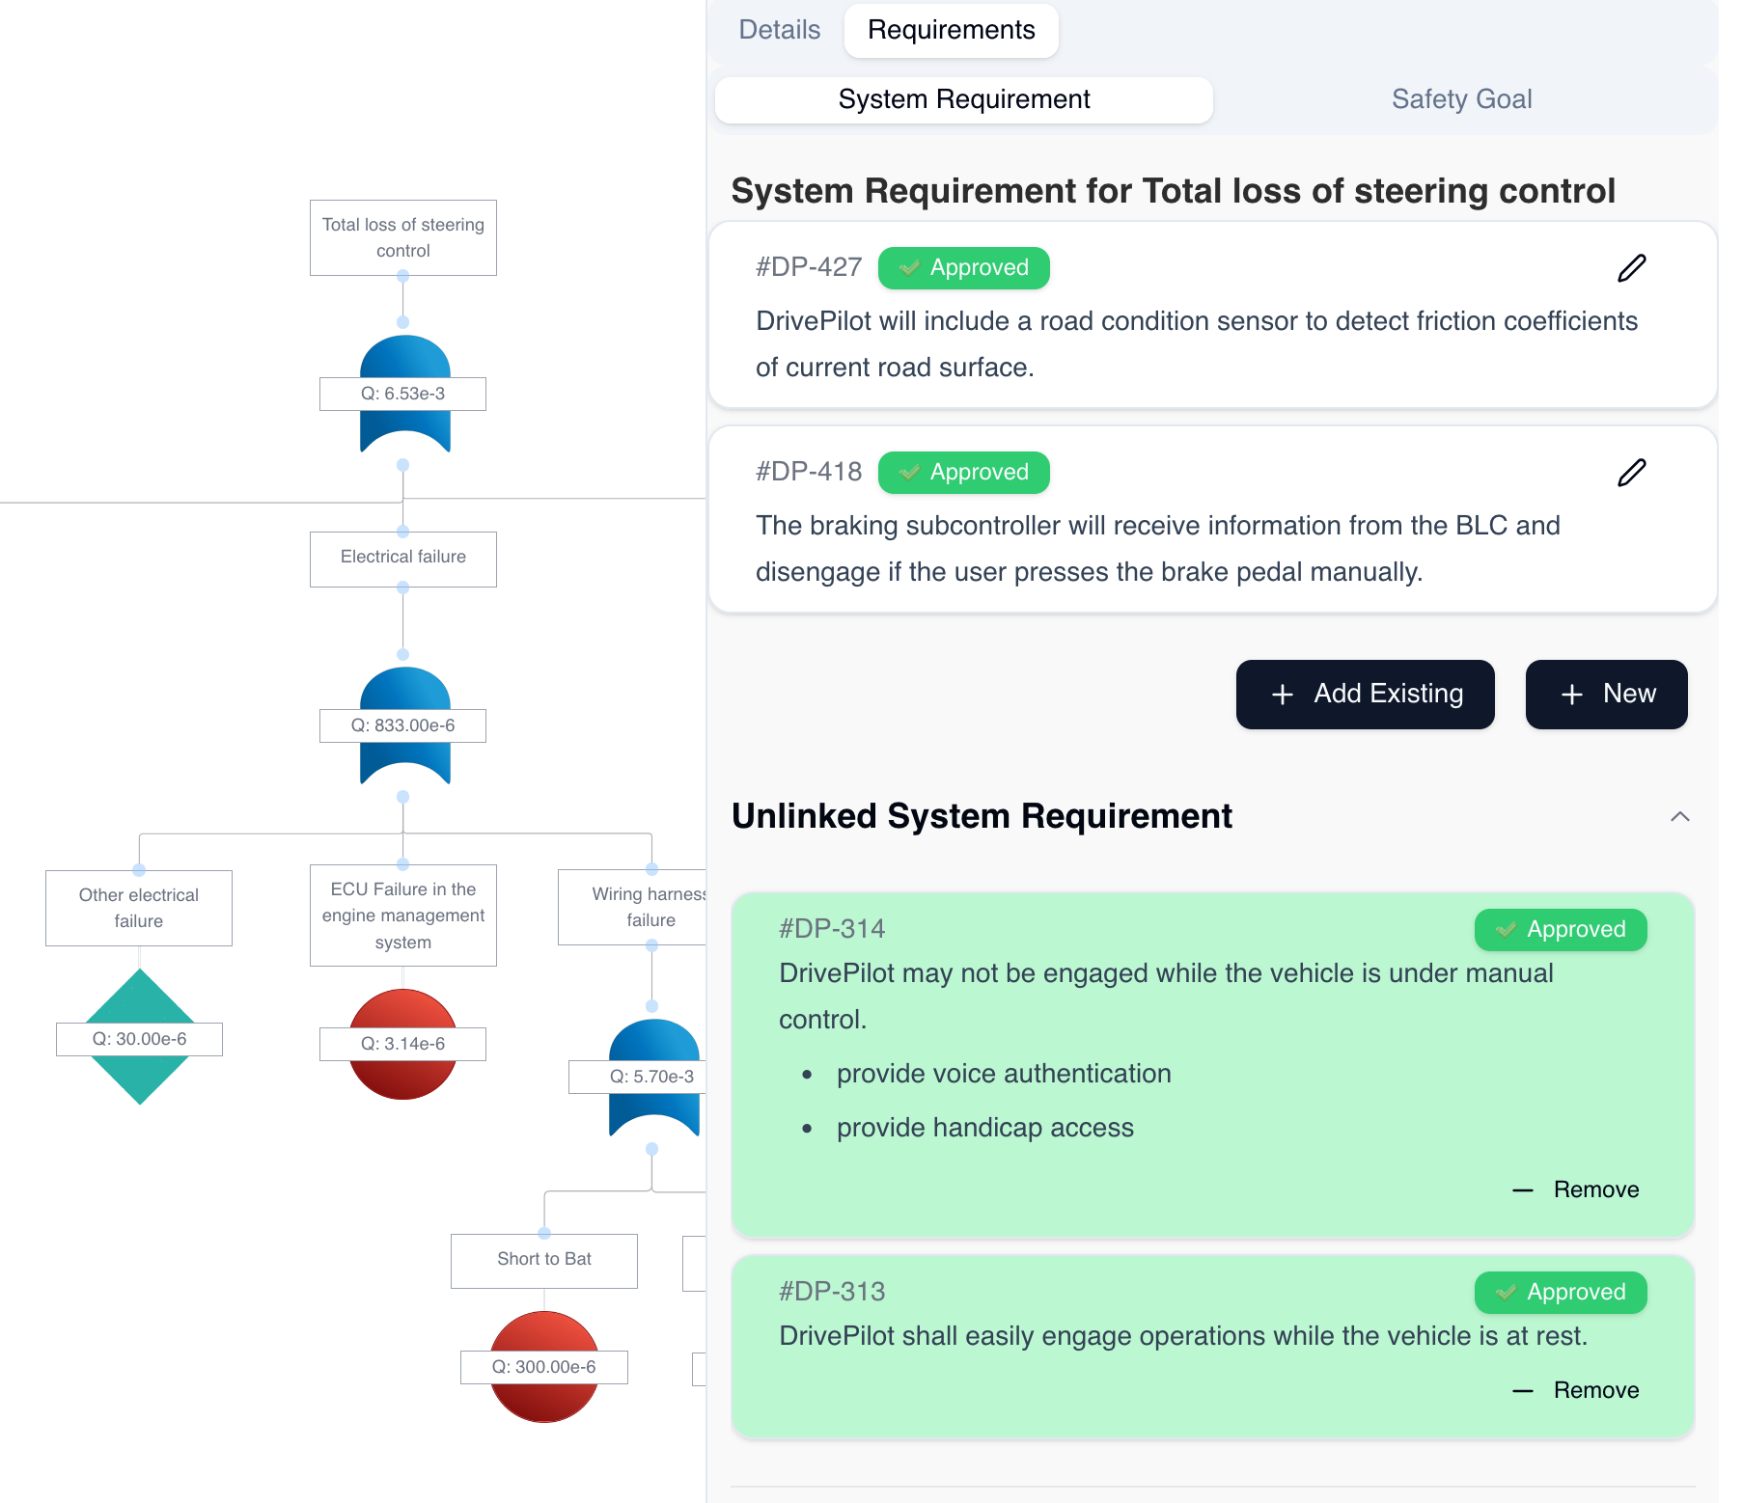Open the Safety Goal tab
The width and height of the screenshot is (1743, 1503).
[x=1461, y=99]
